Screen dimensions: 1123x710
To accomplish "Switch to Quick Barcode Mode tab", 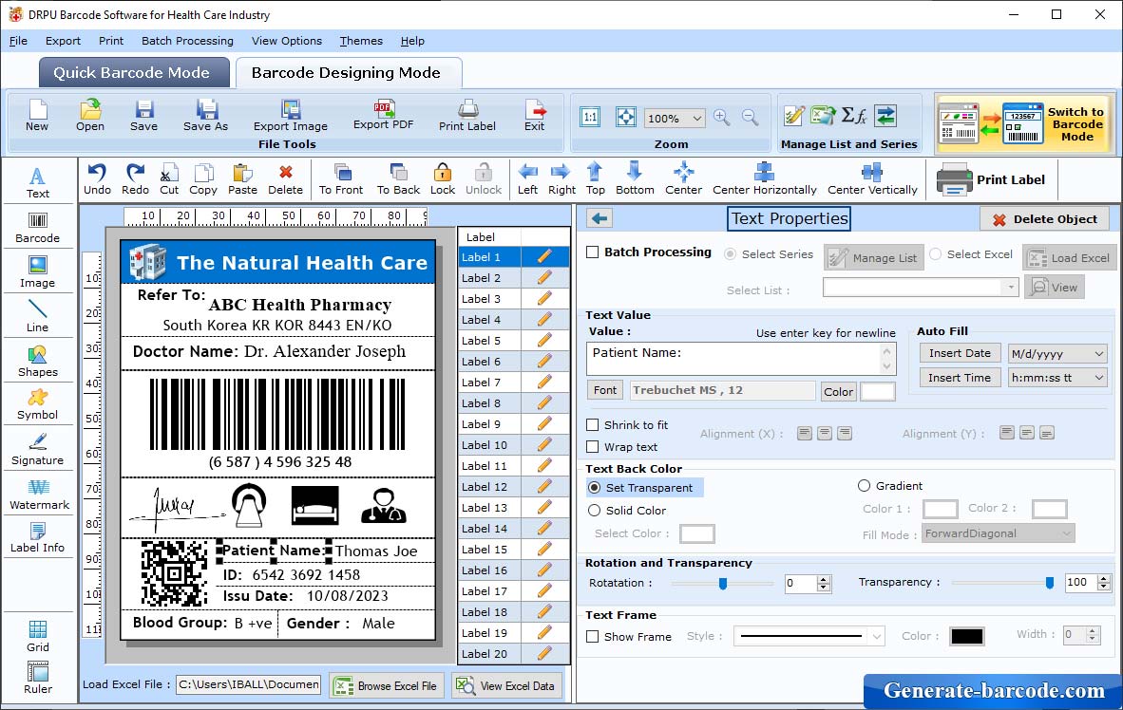I will click(x=134, y=72).
